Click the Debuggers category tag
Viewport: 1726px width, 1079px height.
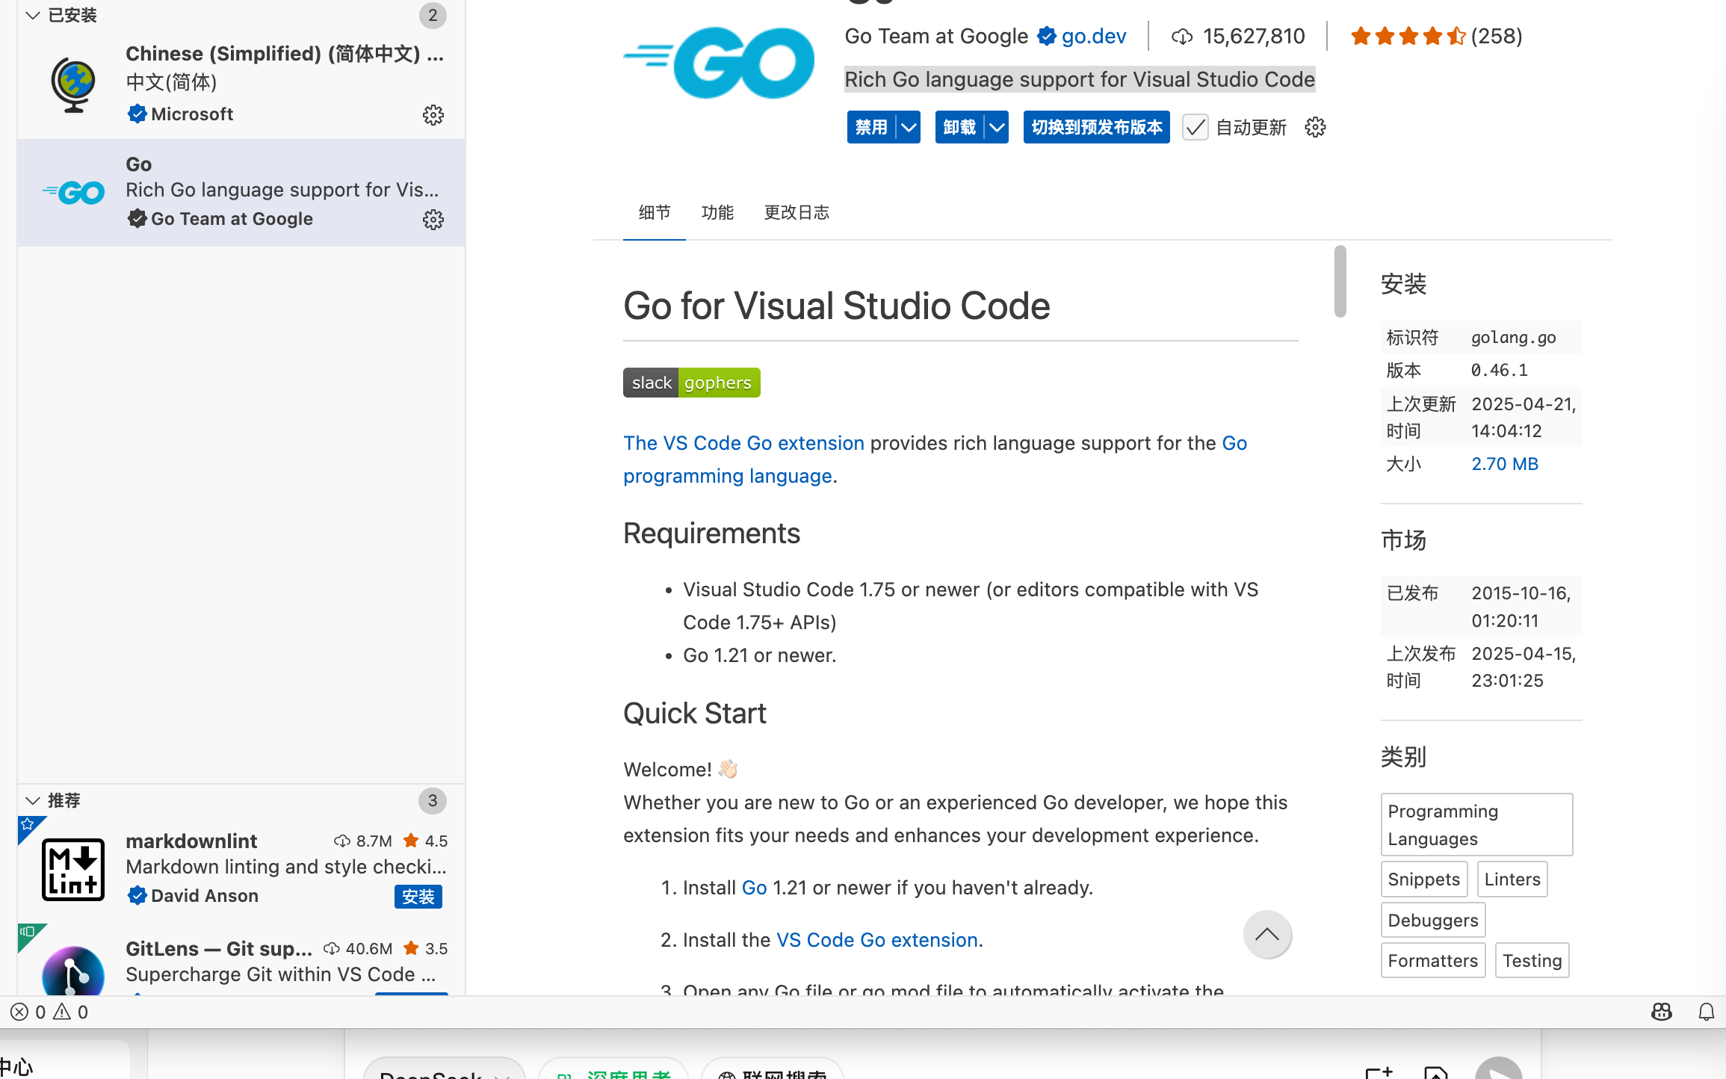click(1433, 921)
